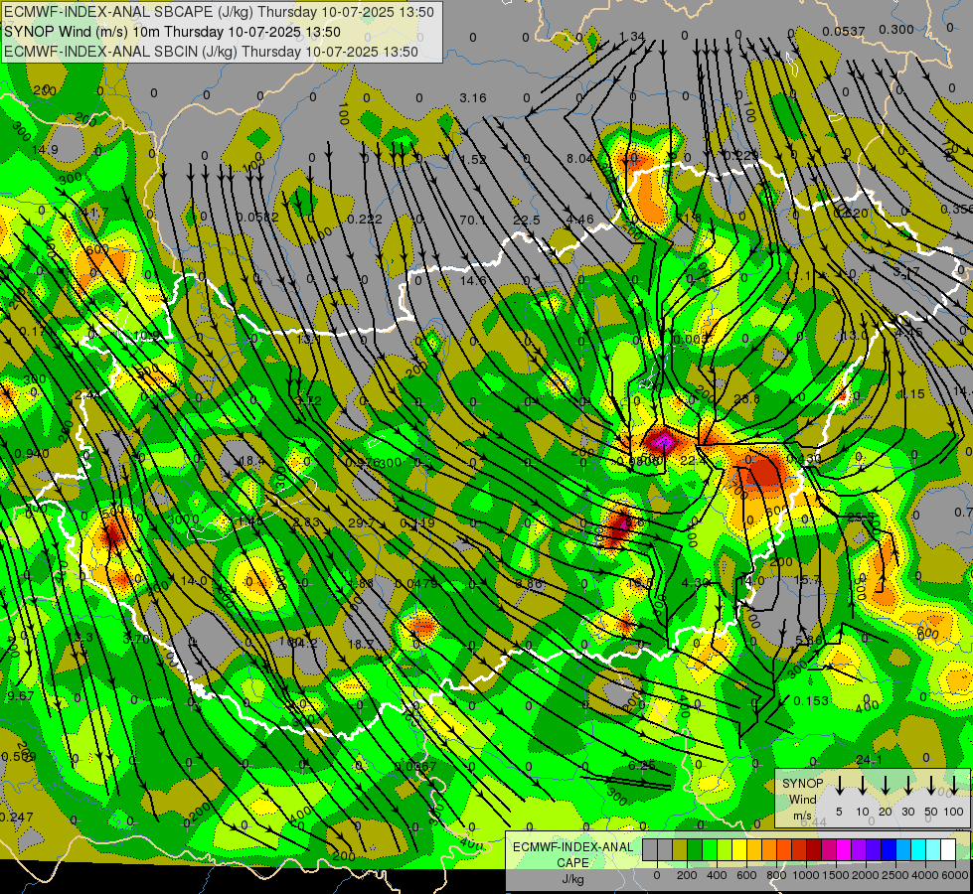Click the wind arrow above the 50 value
The height and width of the screenshot is (894, 973).
pos(931,786)
